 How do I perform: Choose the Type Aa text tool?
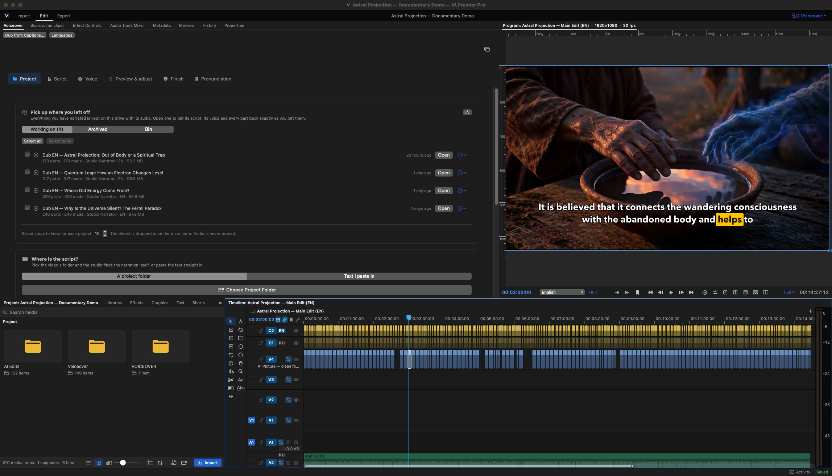[x=240, y=380]
